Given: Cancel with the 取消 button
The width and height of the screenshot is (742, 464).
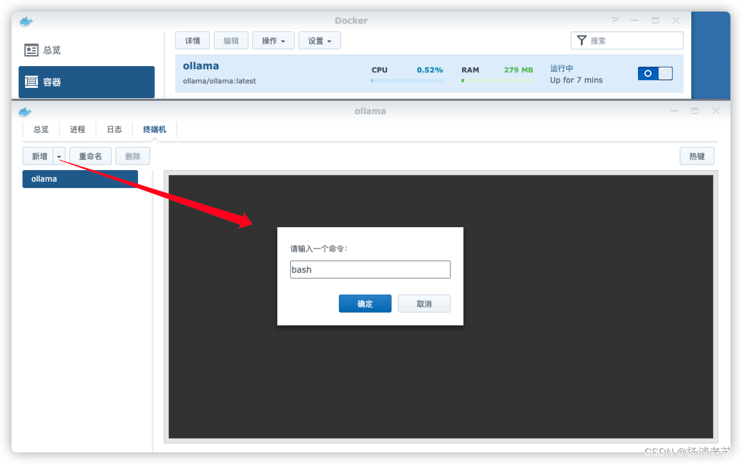Looking at the screenshot, I should (424, 304).
